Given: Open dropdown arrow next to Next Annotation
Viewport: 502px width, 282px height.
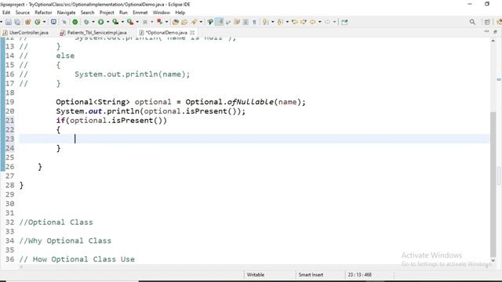Looking at the screenshot, I should (273, 22).
